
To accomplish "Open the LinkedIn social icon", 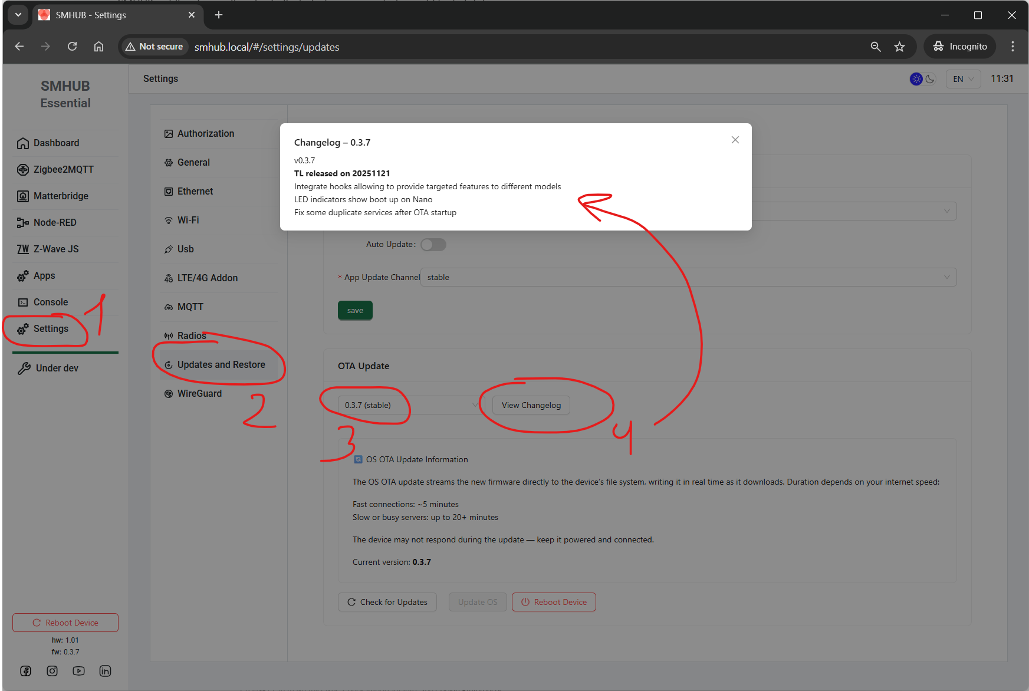I will pyautogui.click(x=105, y=671).
